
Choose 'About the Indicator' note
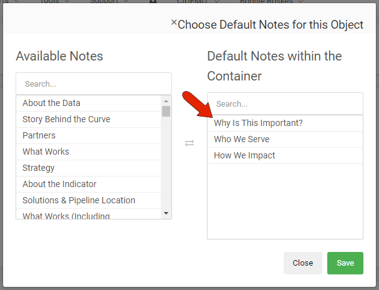pyautogui.click(x=59, y=184)
